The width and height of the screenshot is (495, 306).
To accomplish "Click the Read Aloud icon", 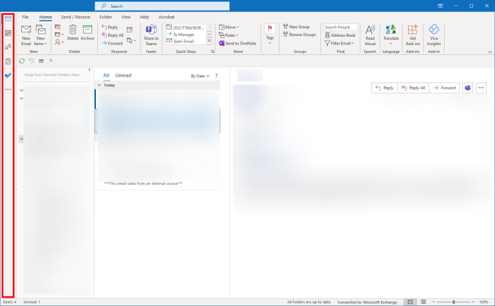I will 370,33.
